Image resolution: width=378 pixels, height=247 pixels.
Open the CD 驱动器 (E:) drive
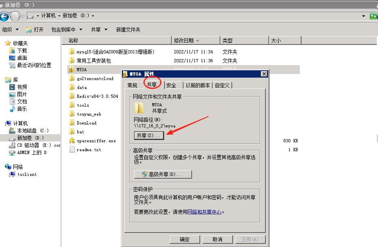tap(34, 145)
